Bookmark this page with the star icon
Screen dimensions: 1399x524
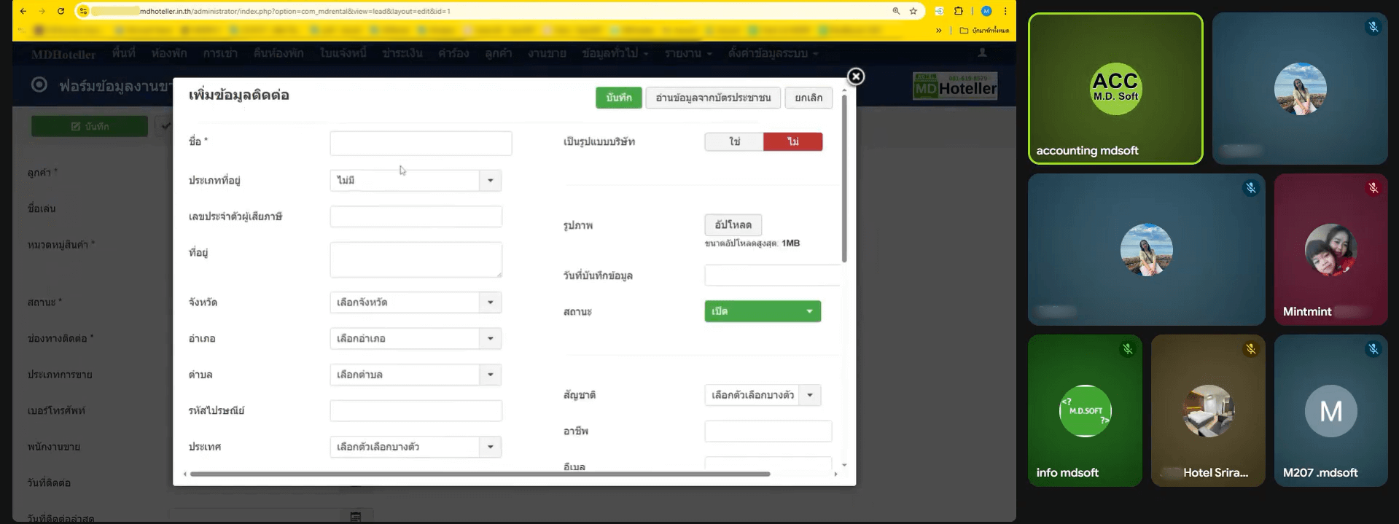[913, 11]
